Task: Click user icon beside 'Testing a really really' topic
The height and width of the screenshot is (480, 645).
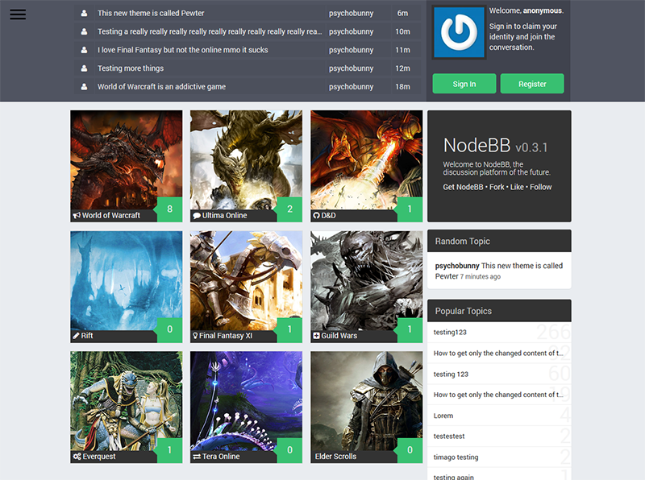Action: (84, 31)
